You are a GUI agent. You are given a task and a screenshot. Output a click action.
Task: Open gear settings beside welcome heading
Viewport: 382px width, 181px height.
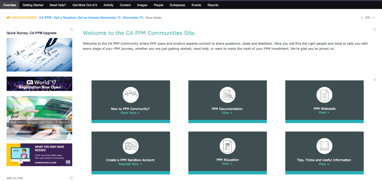click(374, 29)
